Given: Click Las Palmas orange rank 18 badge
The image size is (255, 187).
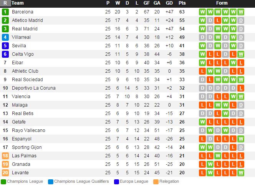Looking at the screenshot, I should pyautogui.click(x=5, y=156).
